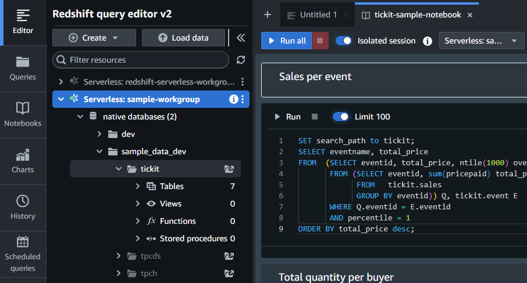Click the tpcds open-sample icon
This screenshot has height=283, width=527.
[x=229, y=256]
